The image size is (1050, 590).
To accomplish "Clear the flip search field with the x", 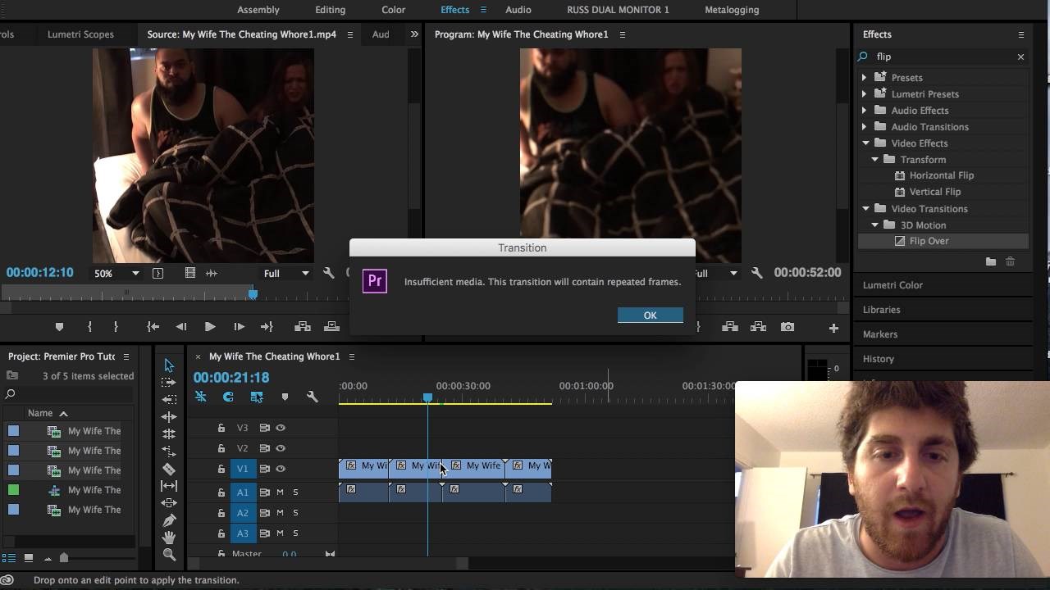I will coord(1020,57).
